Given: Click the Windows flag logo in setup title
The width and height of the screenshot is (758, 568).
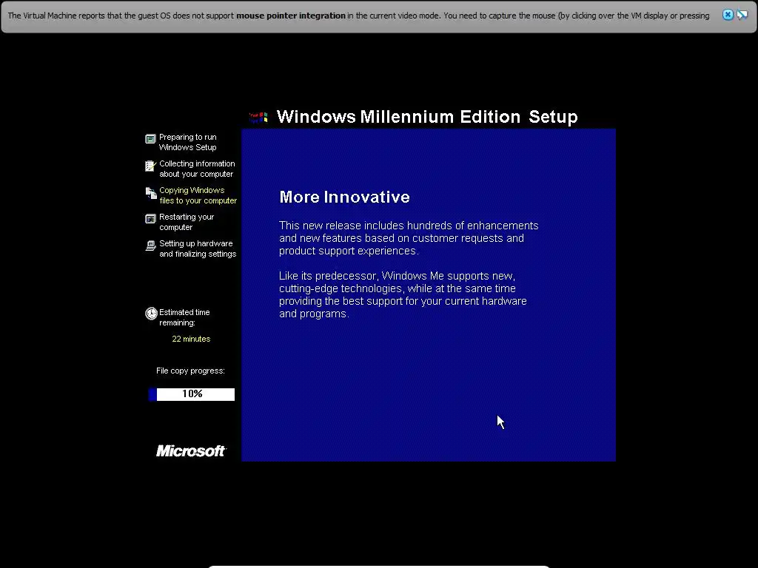Looking at the screenshot, I should (x=258, y=117).
